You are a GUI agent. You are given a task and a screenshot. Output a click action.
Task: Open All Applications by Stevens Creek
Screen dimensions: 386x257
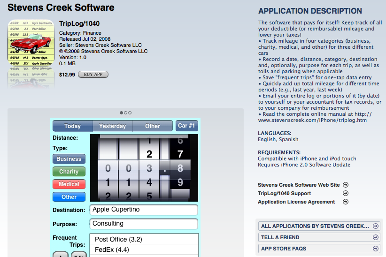[319, 226]
